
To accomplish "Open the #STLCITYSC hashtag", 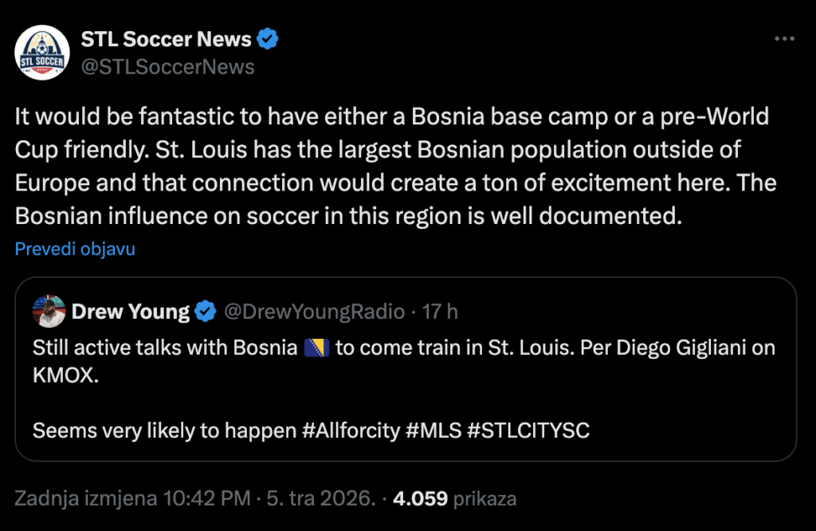I will tap(528, 431).
